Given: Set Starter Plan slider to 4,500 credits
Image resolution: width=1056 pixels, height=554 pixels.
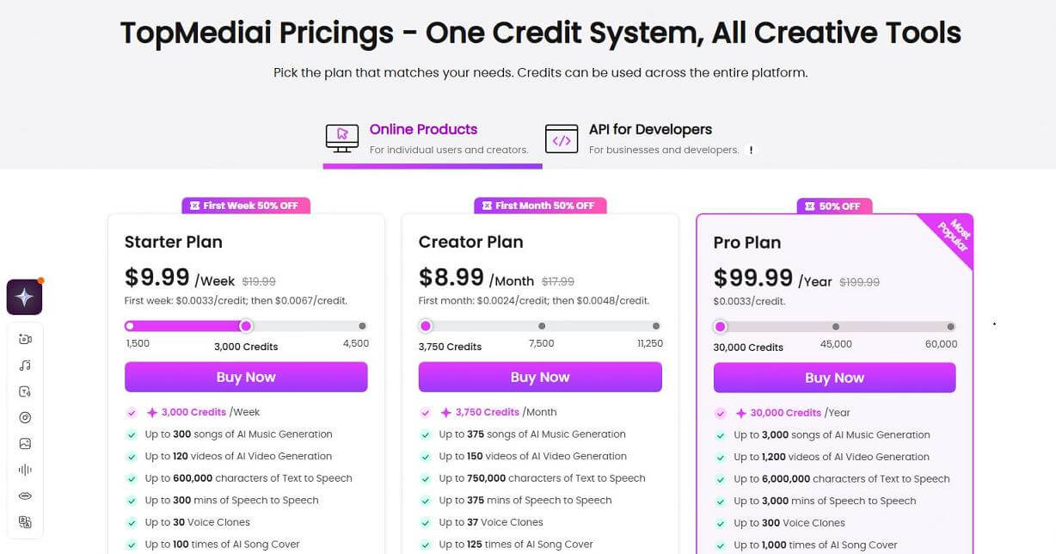Looking at the screenshot, I should point(362,326).
